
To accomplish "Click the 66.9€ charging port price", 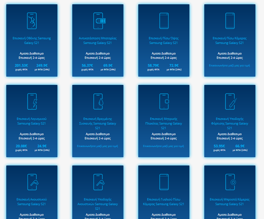I will pos(240,146).
